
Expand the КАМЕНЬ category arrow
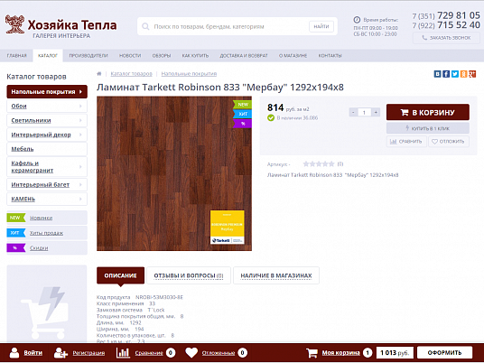(80, 199)
